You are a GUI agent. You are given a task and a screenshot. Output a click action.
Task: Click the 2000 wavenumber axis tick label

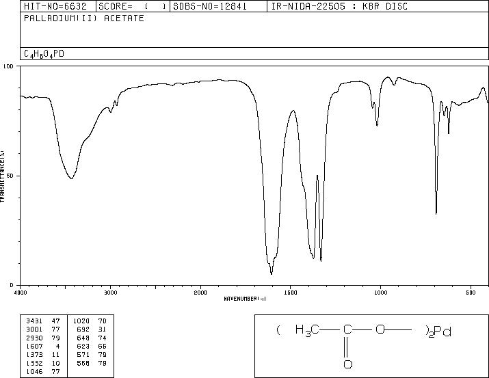click(200, 293)
